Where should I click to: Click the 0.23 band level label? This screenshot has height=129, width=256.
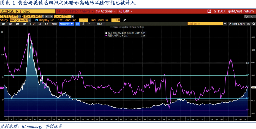coord(248,98)
